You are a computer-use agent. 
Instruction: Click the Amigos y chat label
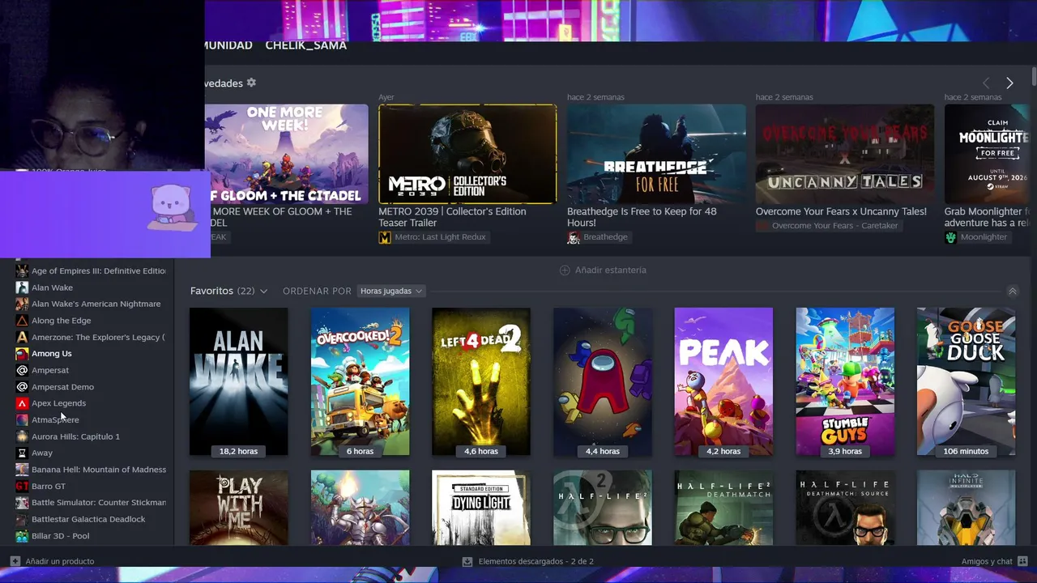987,561
